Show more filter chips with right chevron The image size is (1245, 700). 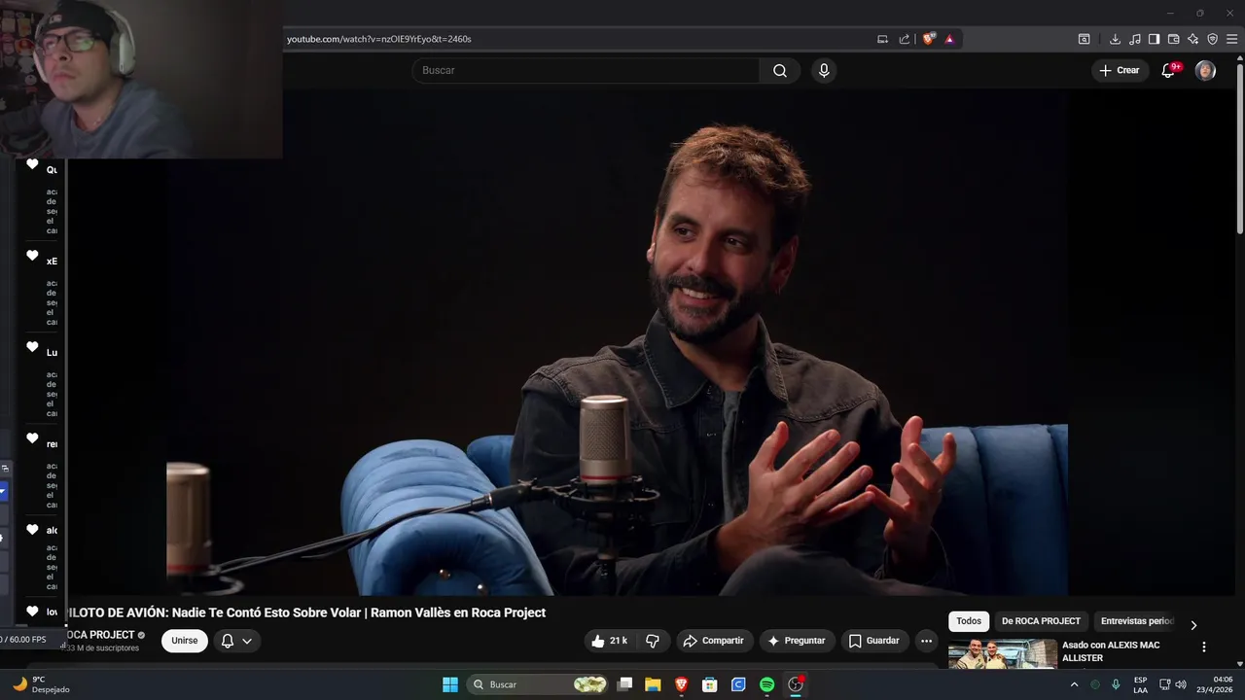1193,625
